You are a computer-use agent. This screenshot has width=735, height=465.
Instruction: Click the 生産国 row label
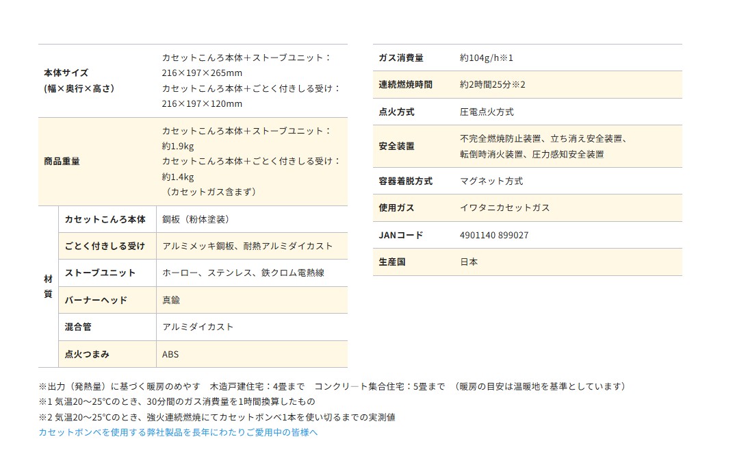pyautogui.click(x=392, y=262)
